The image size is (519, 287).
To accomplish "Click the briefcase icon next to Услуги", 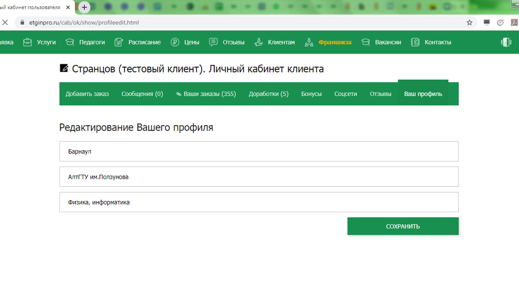I will pyautogui.click(x=27, y=42).
